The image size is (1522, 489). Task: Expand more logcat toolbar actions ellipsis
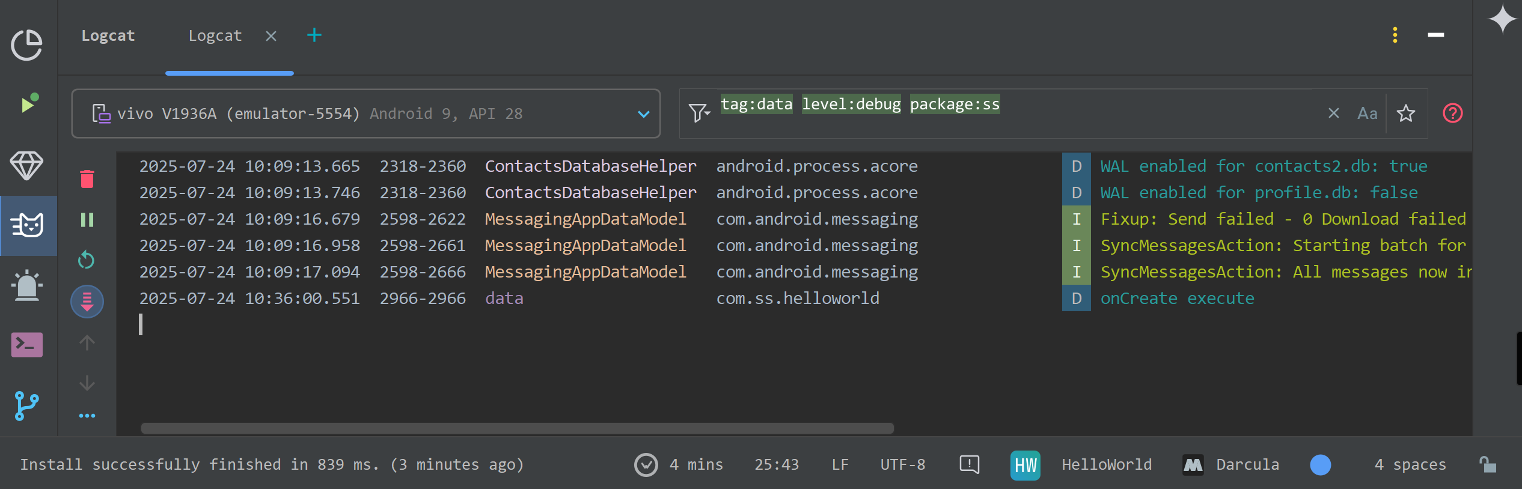click(x=87, y=416)
